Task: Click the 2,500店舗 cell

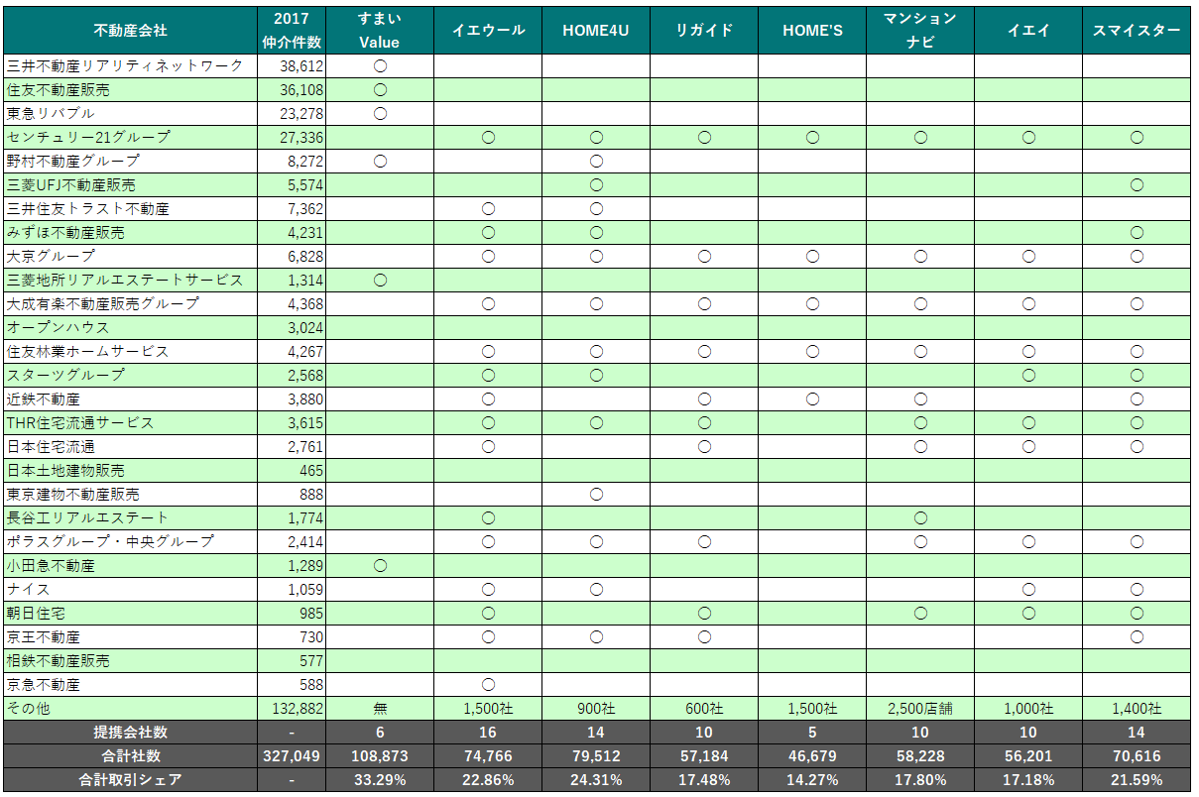Action: pos(919,709)
